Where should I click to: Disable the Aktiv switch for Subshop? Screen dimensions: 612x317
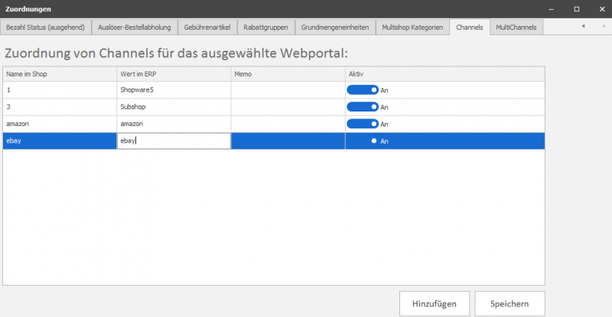pyautogui.click(x=363, y=107)
